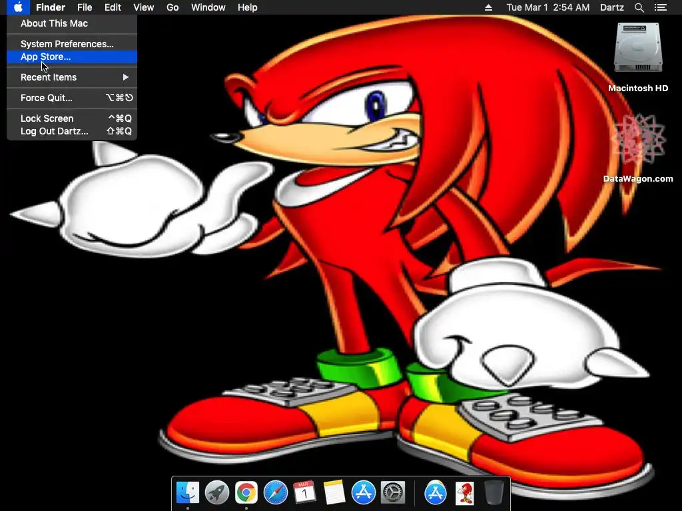The height and width of the screenshot is (511, 682).
Task: Open the Knuckles image stack in Dock
Action: click(x=464, y=493)
